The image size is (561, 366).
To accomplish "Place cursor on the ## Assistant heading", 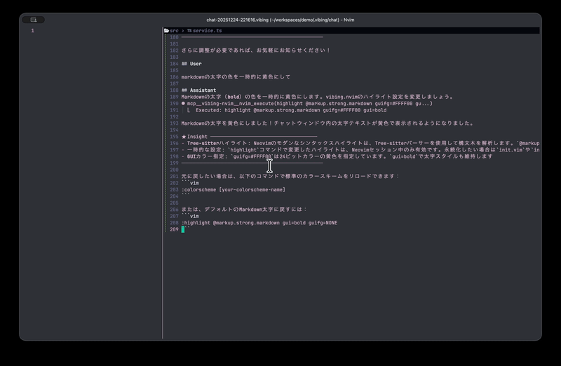I will [x=198, y=90].
